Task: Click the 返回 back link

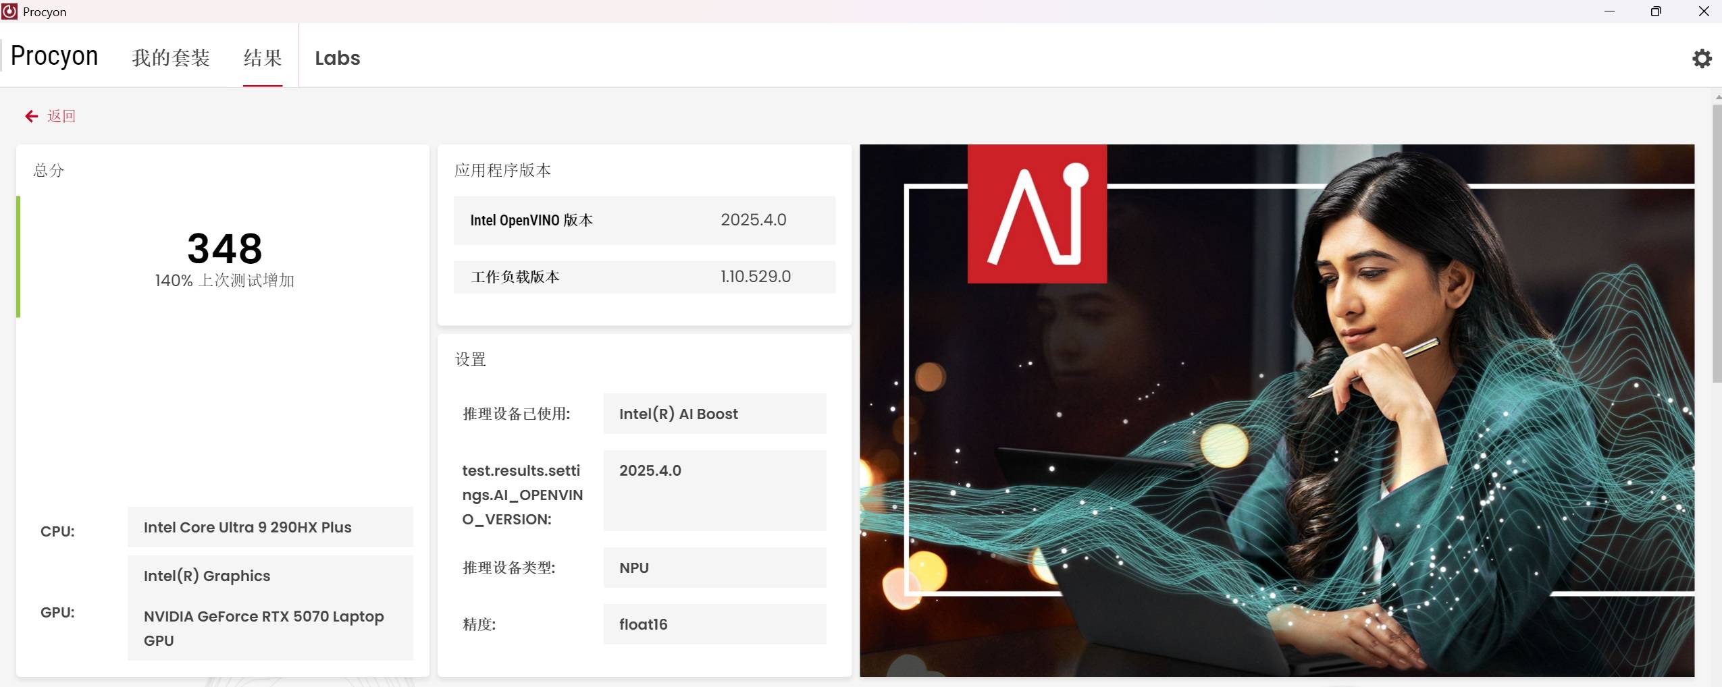Action: 61,116
